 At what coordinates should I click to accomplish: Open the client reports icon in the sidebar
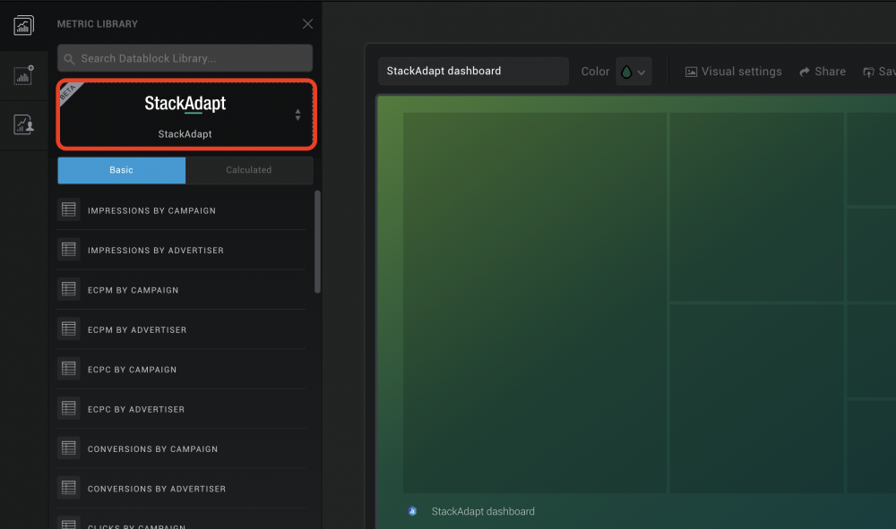pyautogui.click(x=23, y=124)
